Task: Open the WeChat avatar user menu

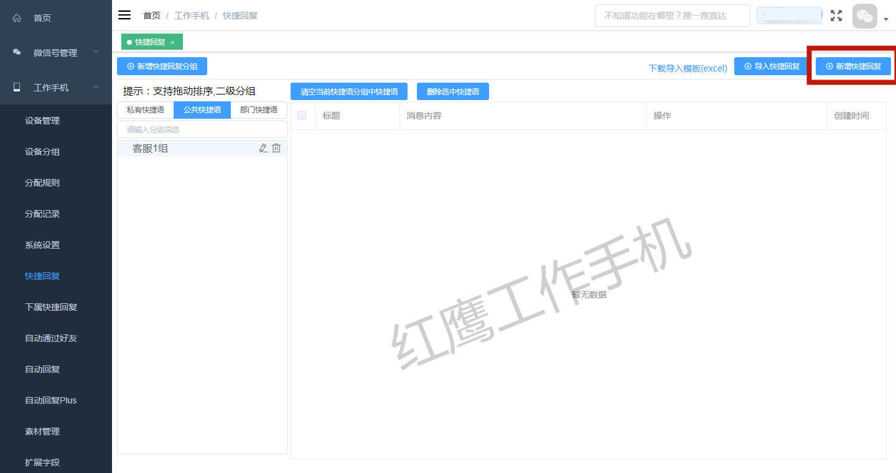Action: pos(864,16)
